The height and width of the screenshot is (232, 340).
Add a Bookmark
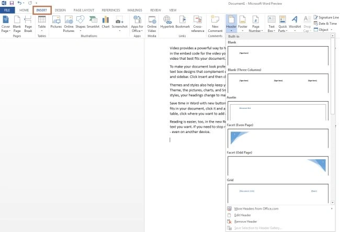pos(183,22)
